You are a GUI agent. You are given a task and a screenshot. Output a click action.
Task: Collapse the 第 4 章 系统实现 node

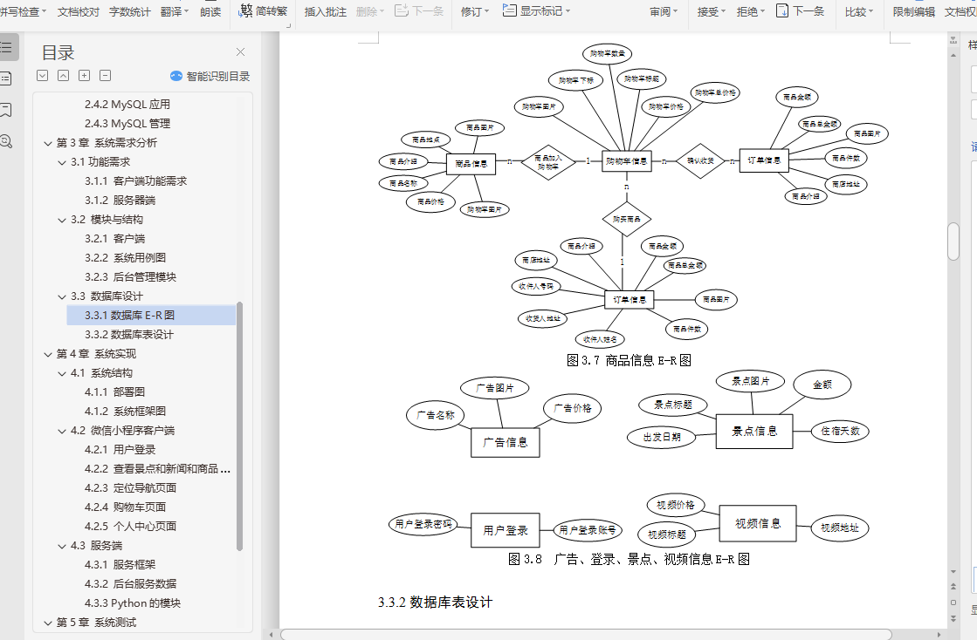click(48, 355)
